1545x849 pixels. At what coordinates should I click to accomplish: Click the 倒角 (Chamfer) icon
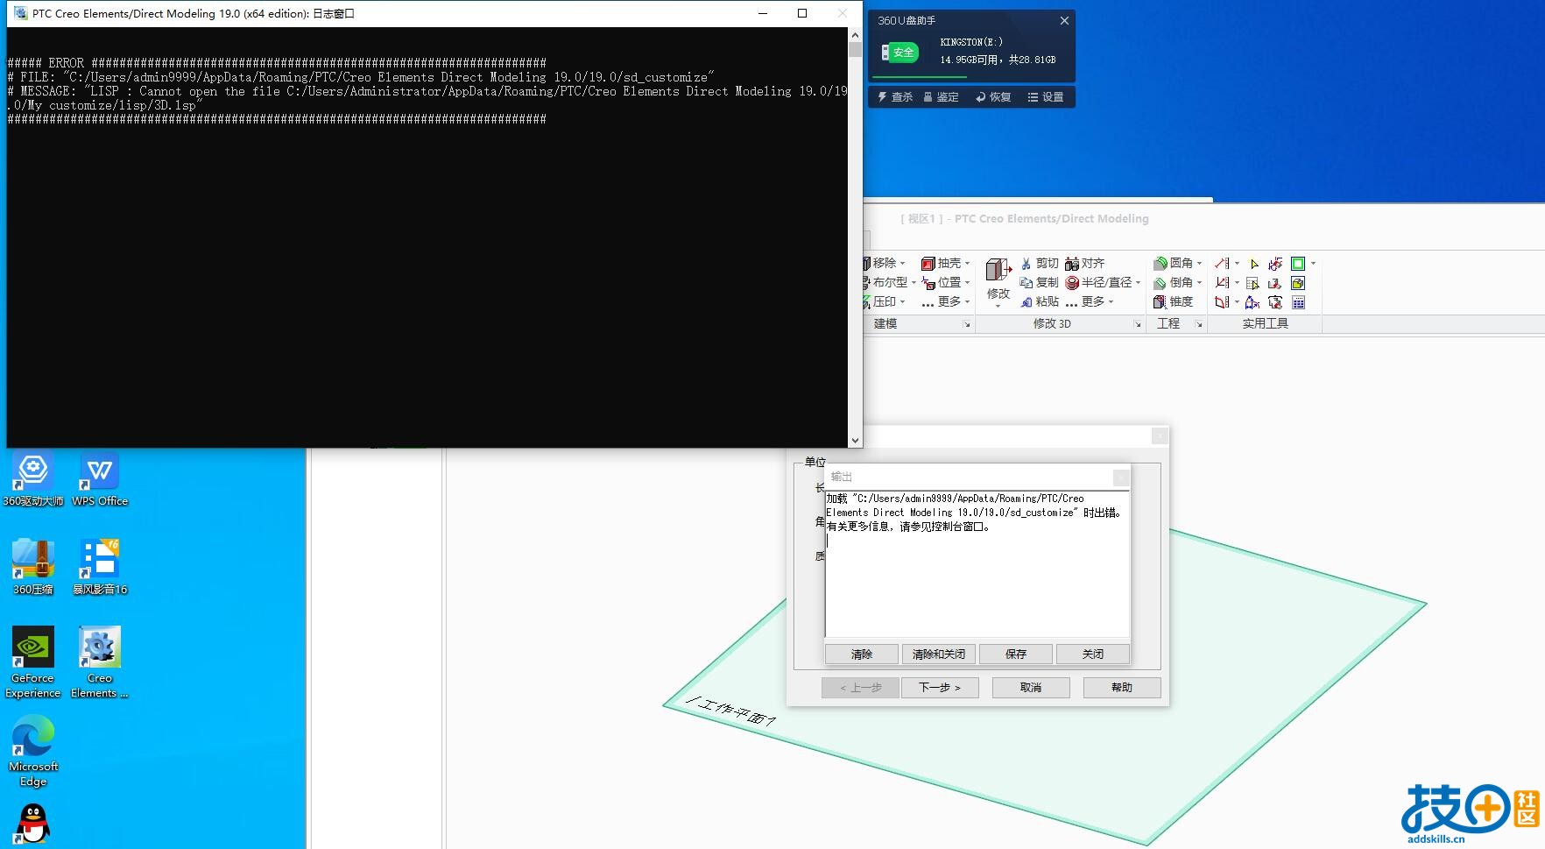click(1161, 283)
